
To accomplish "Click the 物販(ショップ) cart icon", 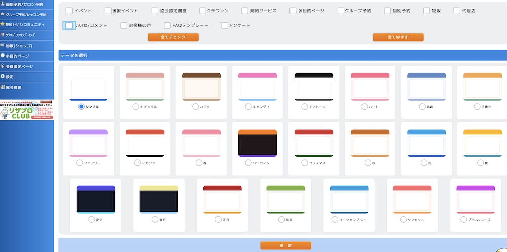I will [3, 46].
